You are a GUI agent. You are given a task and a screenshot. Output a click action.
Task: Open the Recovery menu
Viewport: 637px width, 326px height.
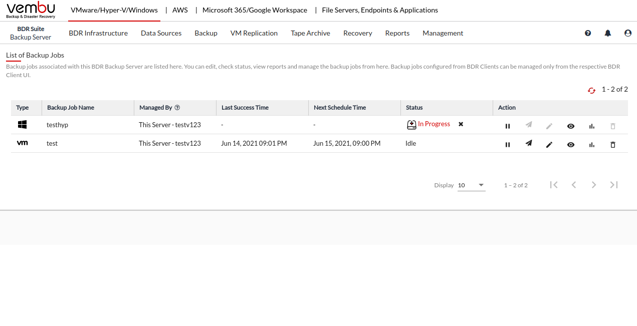point(357,33)
